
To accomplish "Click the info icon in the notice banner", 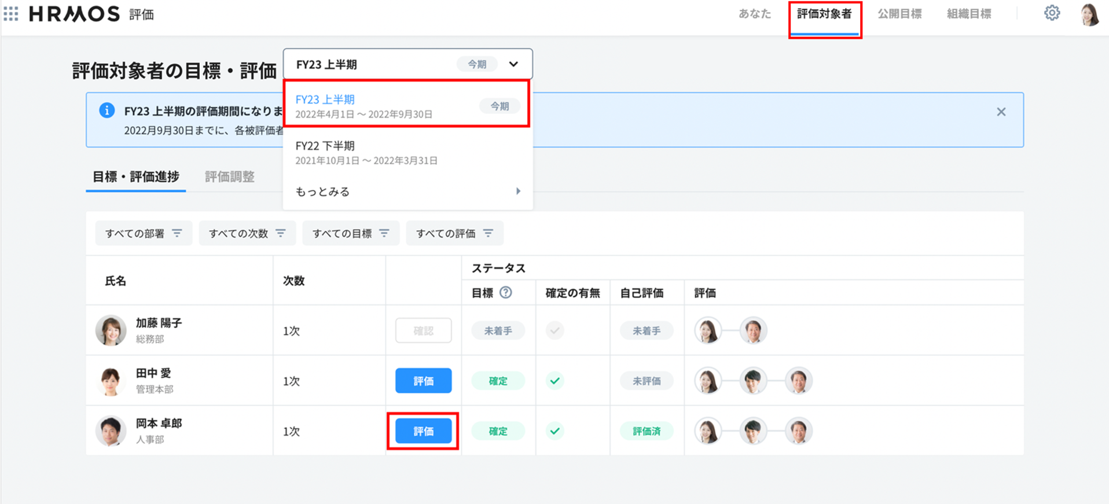I will coord(107,111).
